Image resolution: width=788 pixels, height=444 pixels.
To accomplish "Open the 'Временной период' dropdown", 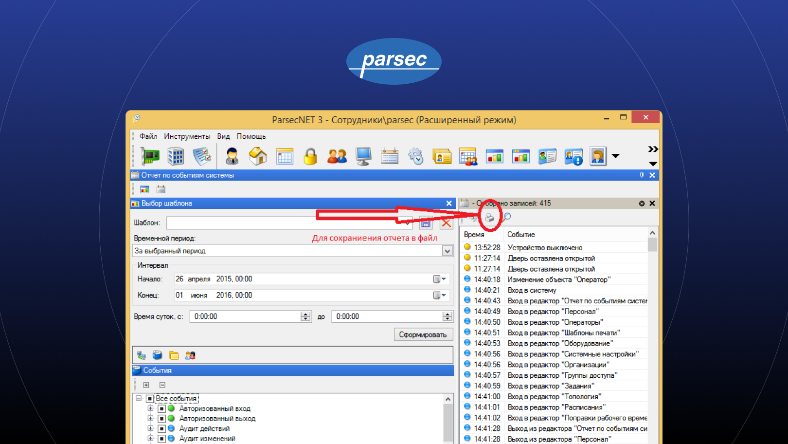I will coord(447,250).
